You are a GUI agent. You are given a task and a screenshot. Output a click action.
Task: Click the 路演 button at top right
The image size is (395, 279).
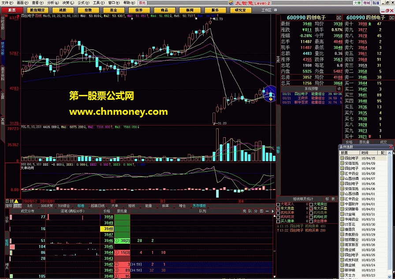[x=376, y=3]
